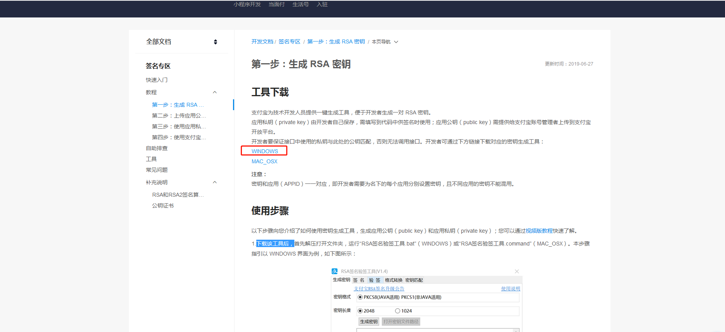
Task: Close the RSA tool window in screenshot
Action: click(x=517, y=271)
